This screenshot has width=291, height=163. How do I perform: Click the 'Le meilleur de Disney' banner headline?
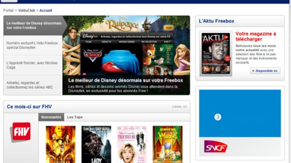tap(125, 80)
